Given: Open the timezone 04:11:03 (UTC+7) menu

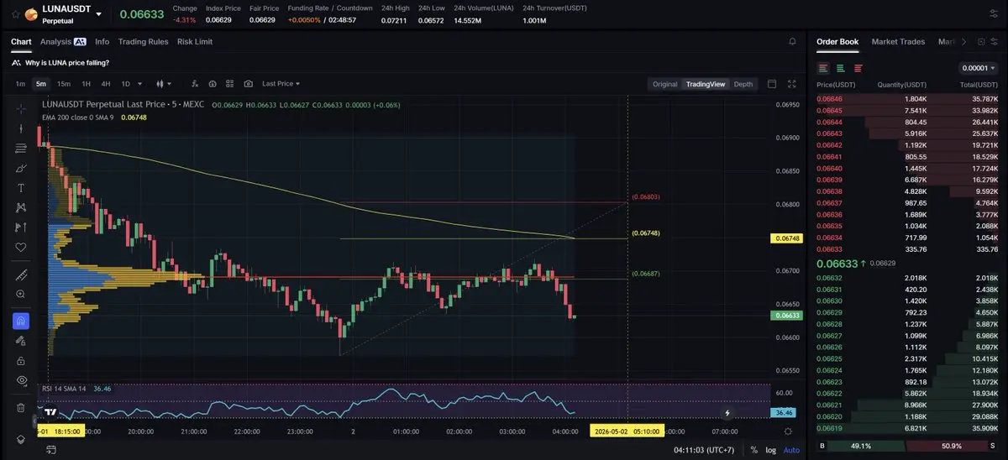Looking at the screenshot, I should click(704, 450).
